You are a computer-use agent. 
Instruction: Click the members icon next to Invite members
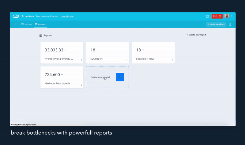coord(230,24)
